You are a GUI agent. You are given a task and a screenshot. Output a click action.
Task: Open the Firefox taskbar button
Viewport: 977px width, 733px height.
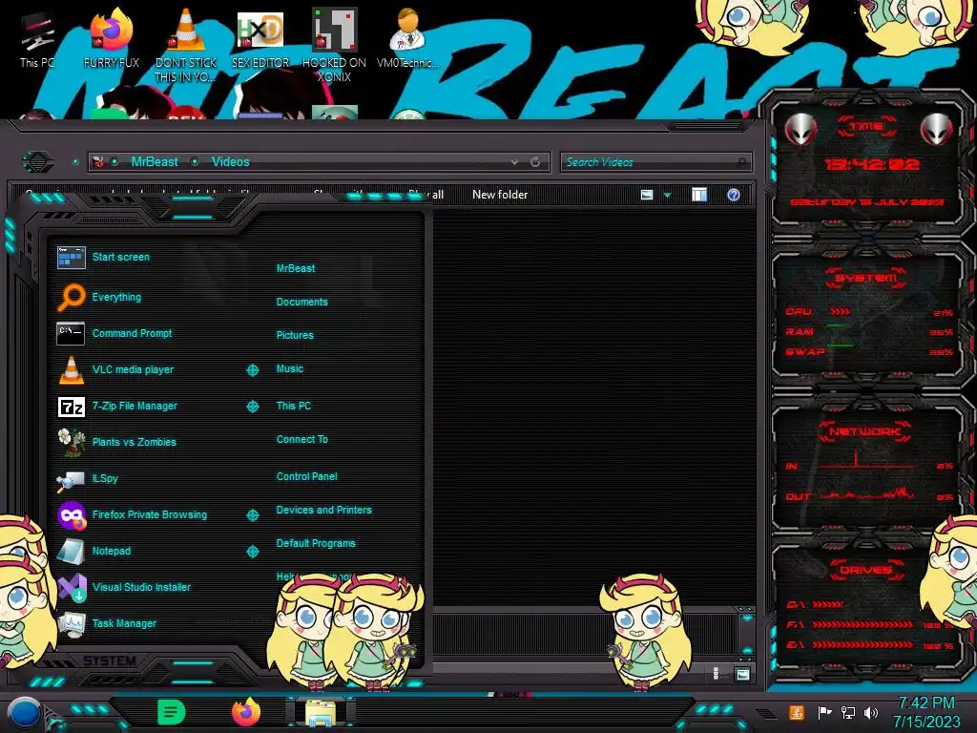pos(245,712)
